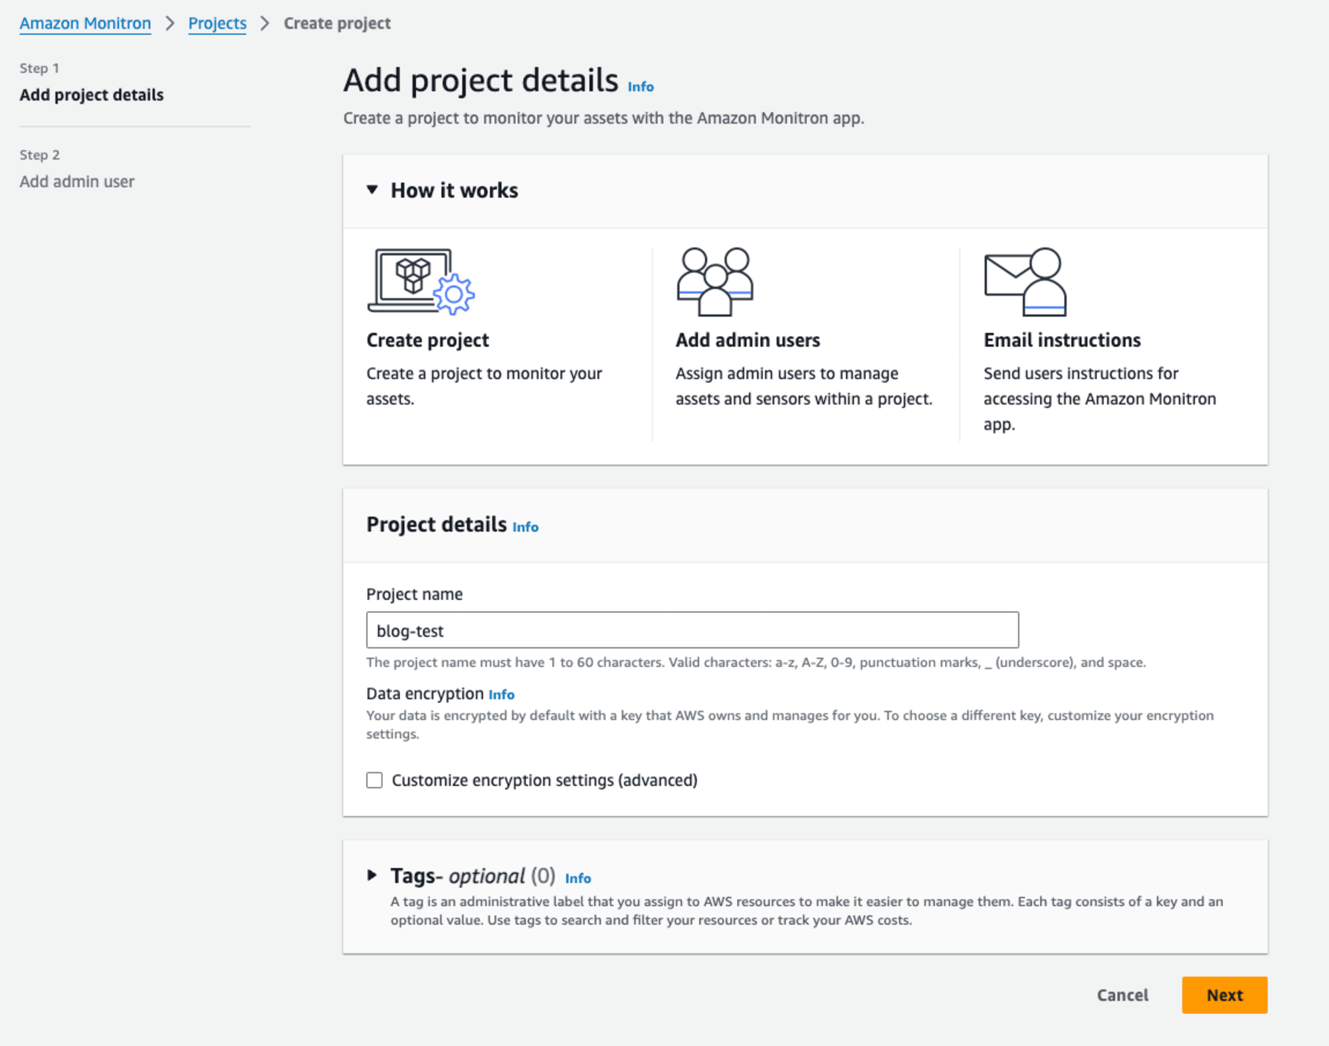
Task: Click the Cancel button
Action: click(1122, 995)
